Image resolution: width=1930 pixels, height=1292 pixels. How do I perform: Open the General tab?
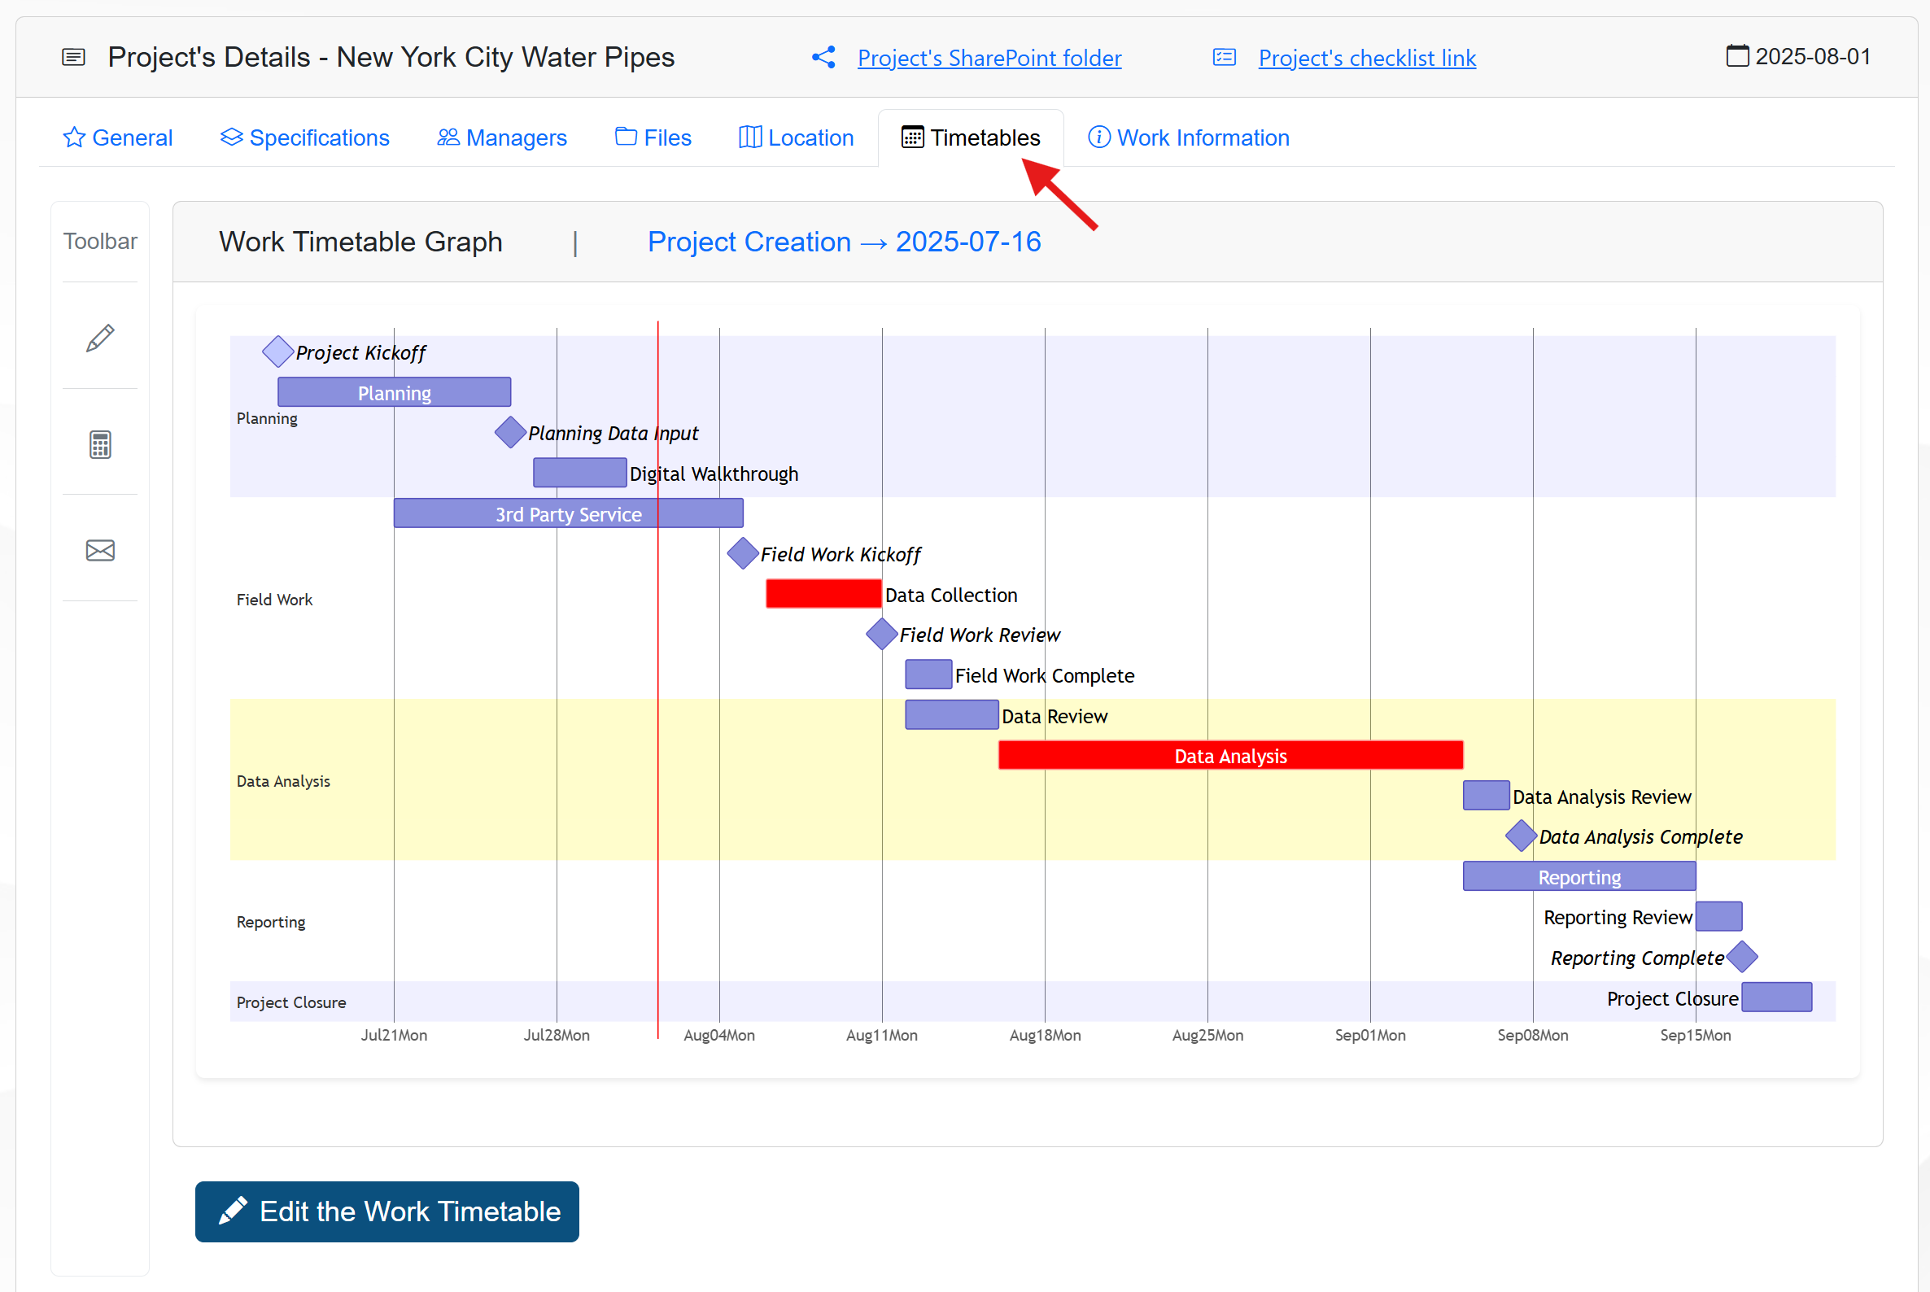pos(118,137)
